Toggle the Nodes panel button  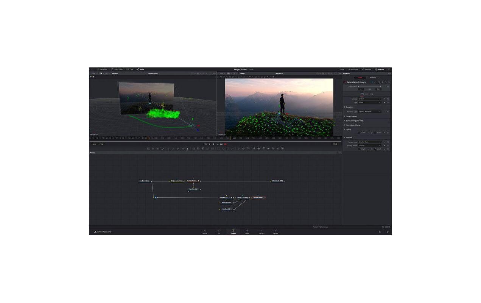point(140,69)
